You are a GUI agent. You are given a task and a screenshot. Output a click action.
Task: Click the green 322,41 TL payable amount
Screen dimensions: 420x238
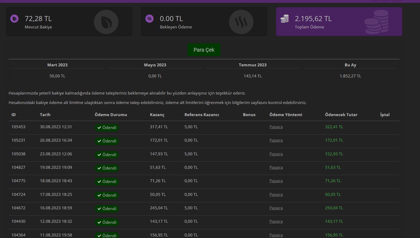[334, 127]
